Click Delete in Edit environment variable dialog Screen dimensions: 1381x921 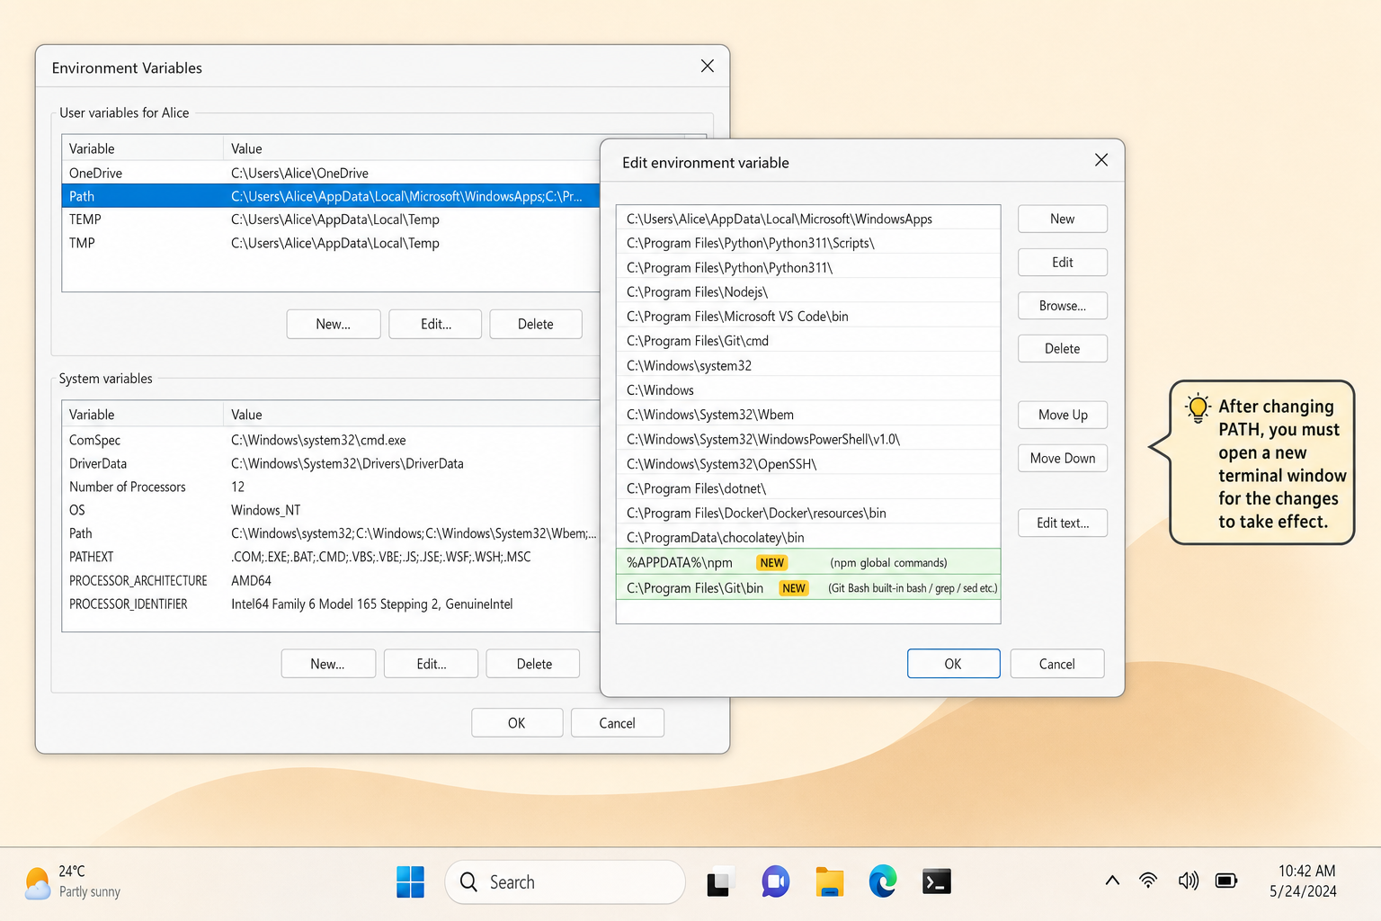[x=1062, y=348]
